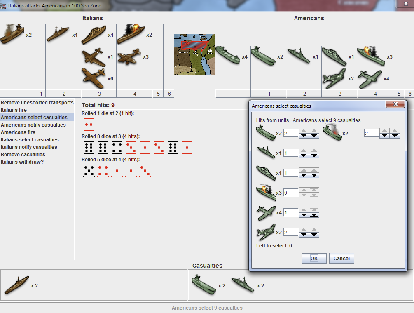Decrease the destroyer casualty count
The image size is (414, 313).
pos(304,155)
